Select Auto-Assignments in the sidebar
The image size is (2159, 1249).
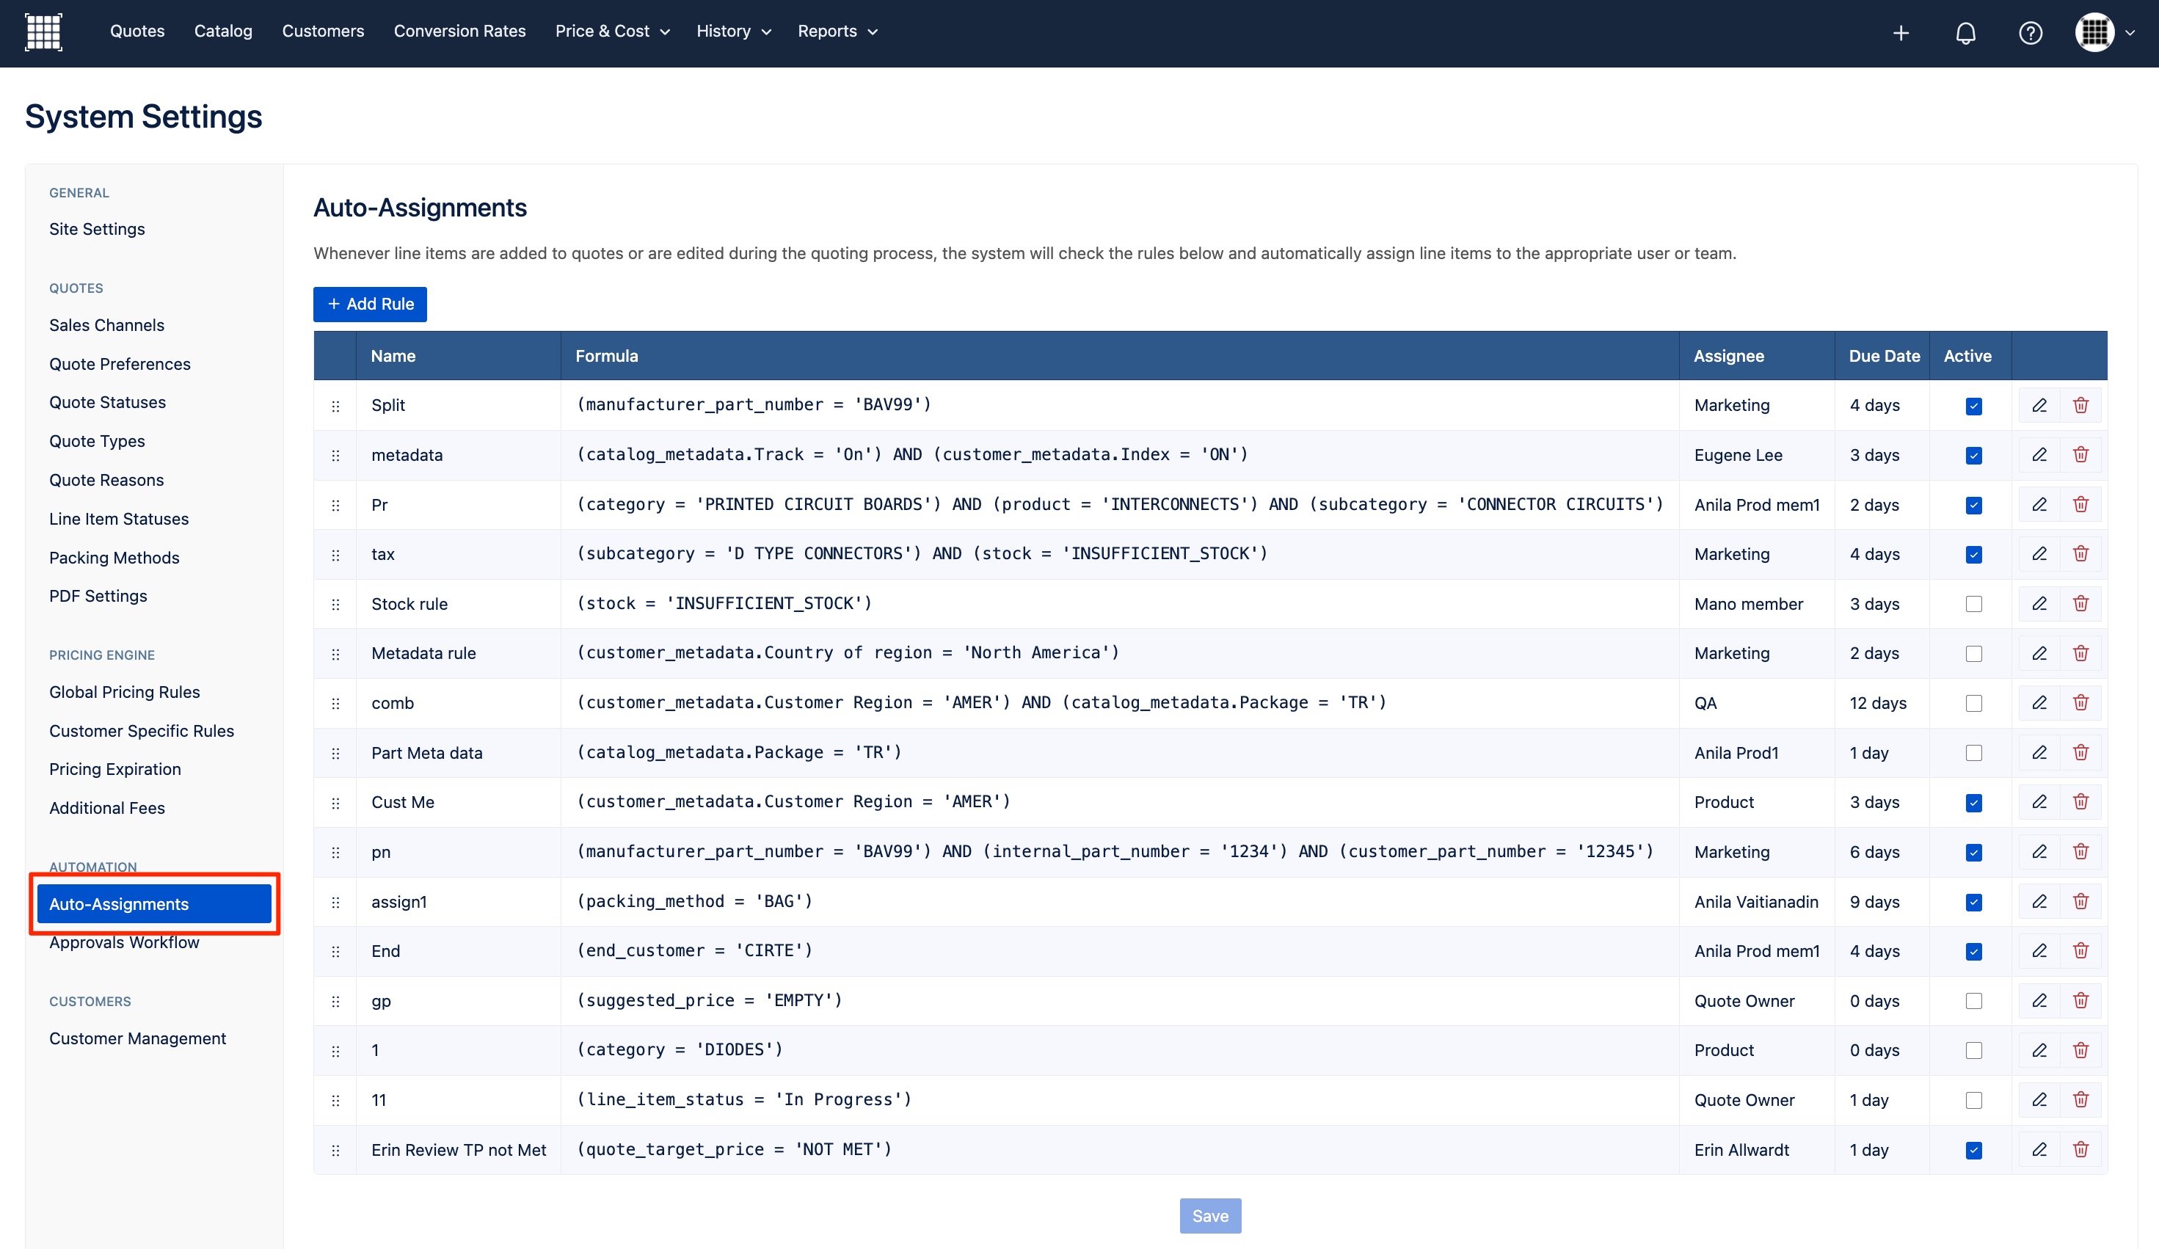[154, 904]
